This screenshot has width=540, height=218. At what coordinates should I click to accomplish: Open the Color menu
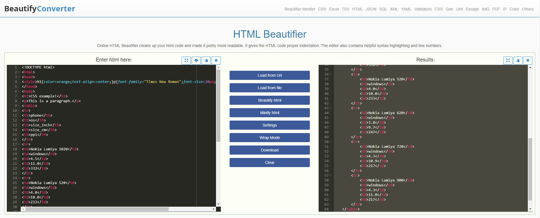click(514, 9)
